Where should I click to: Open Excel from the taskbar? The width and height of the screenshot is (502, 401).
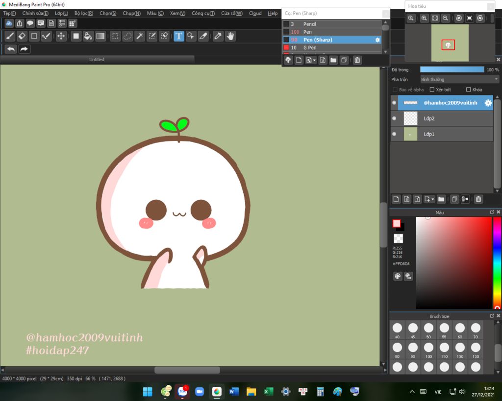click(x=269, y=391)
